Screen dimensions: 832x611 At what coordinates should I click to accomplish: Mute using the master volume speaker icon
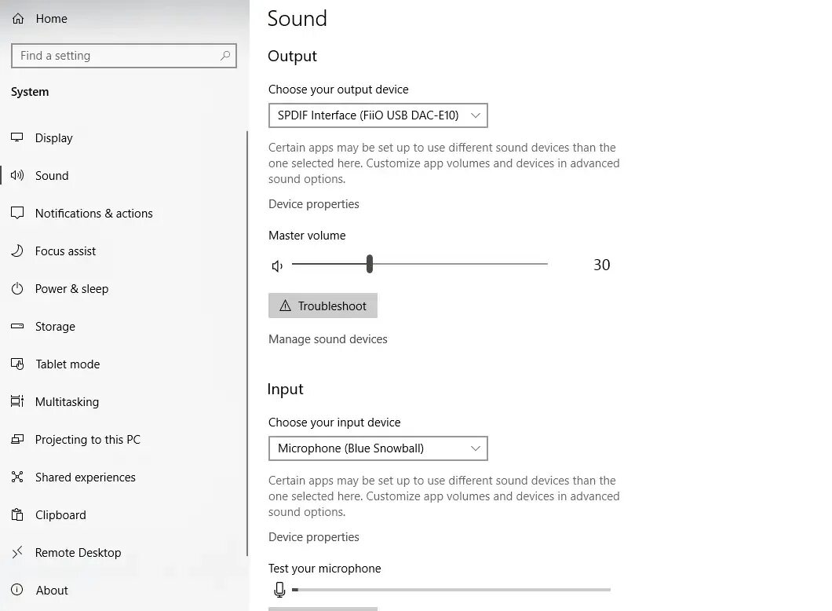coord(277,266)
